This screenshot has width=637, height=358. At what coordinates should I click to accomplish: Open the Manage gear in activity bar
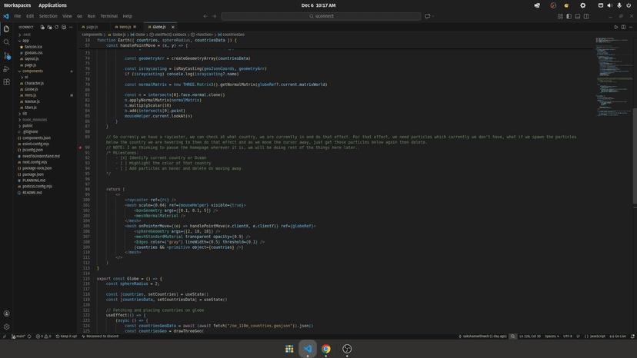pos(7,327)
